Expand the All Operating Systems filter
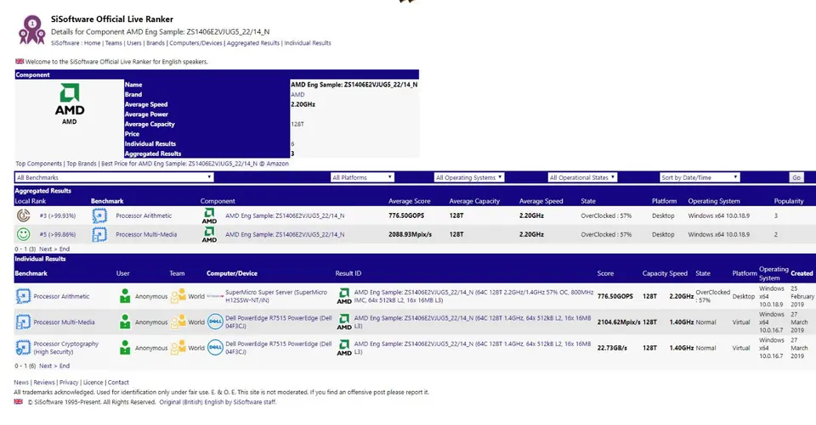 tap(469, 177)
